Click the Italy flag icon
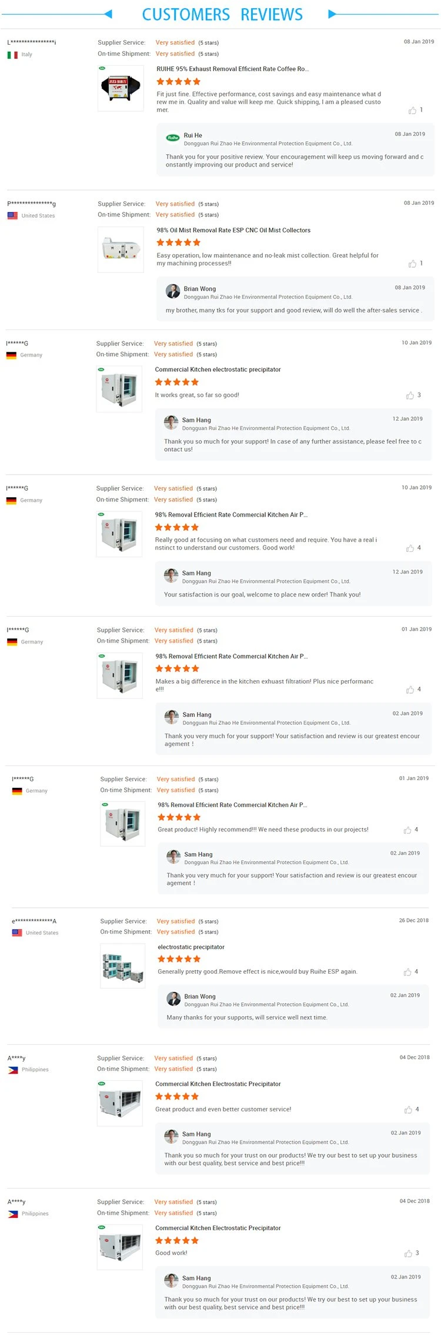The height and width of the screenshot is (1335, 441). (x=12, y=55)
